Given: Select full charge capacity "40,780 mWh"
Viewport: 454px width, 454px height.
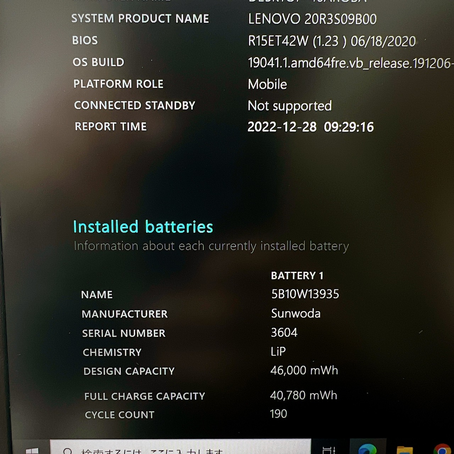Looking at the screenshot, I should point(304,395).
